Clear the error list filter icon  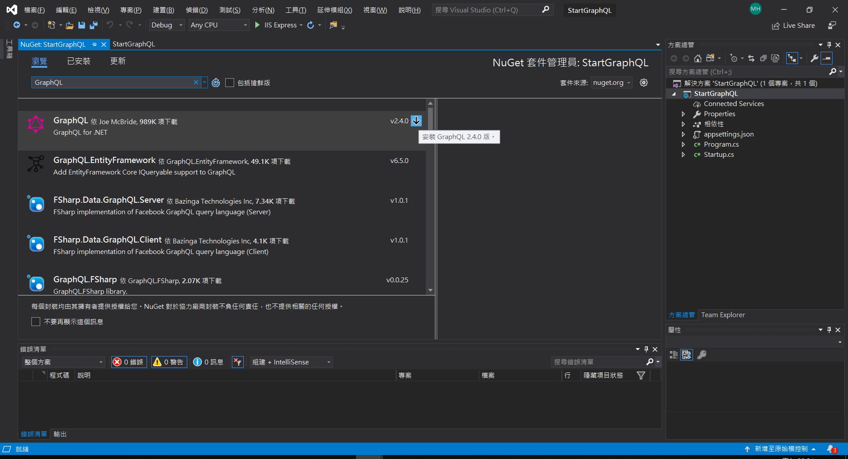[238, 362]
